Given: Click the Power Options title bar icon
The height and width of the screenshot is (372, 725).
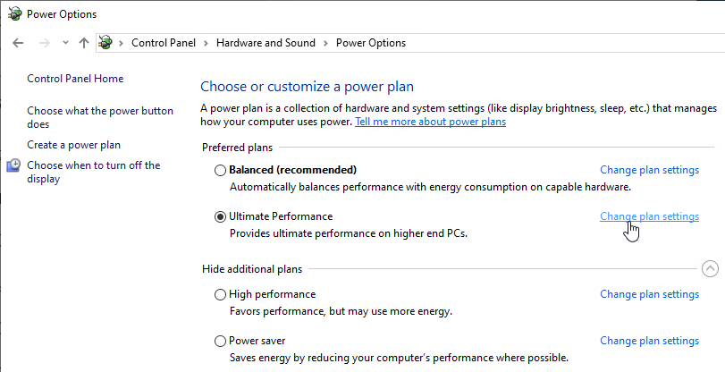Looking at the screenshot, I should [x=15, y=14].
